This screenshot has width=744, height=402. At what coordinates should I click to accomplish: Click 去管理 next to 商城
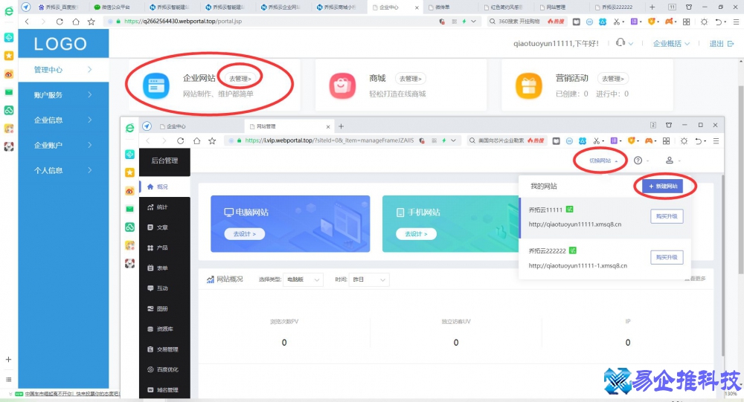[x=410, y=79]
